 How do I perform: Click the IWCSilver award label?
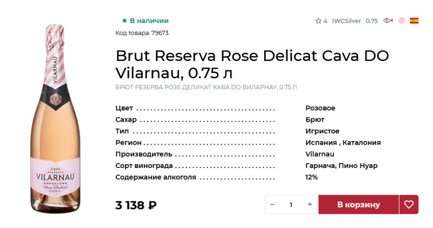[x=346, y=21]
